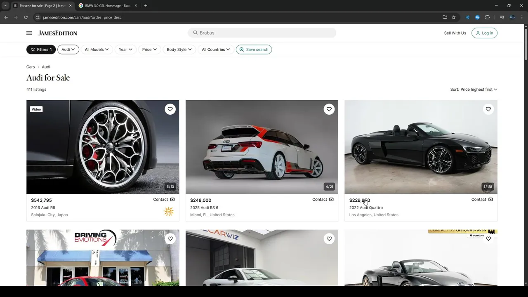Bookmark this page with star icon
Image resolution: width=528 pixels, height=297 pixels.
tap(454, 17)
